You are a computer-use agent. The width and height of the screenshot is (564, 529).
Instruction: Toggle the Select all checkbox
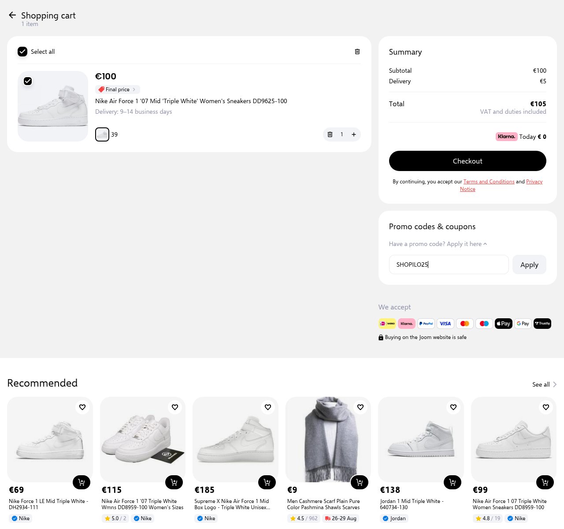22,52
